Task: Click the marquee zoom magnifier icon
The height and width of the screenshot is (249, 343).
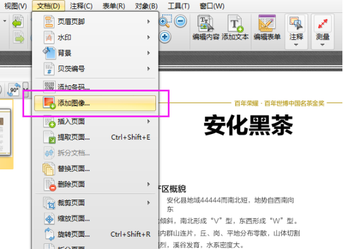Action: coord(165,21)
